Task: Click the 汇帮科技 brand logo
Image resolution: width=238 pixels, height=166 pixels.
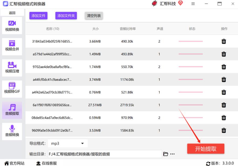Action: point(154,3)
